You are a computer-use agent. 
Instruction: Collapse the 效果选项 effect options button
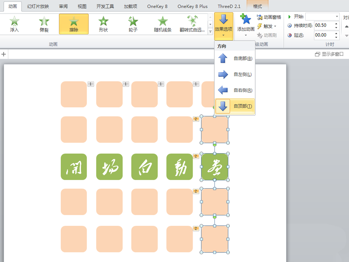click(224, 26)
